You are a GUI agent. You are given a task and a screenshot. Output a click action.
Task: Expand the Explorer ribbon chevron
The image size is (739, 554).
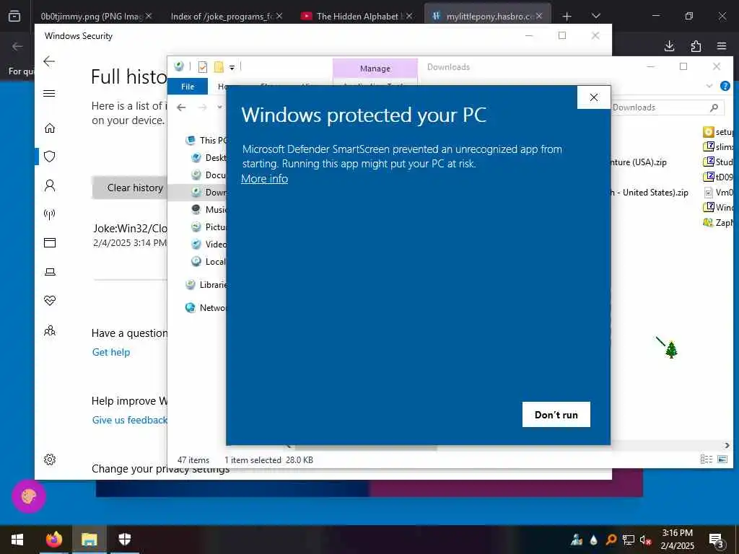(x=709, y=87)
